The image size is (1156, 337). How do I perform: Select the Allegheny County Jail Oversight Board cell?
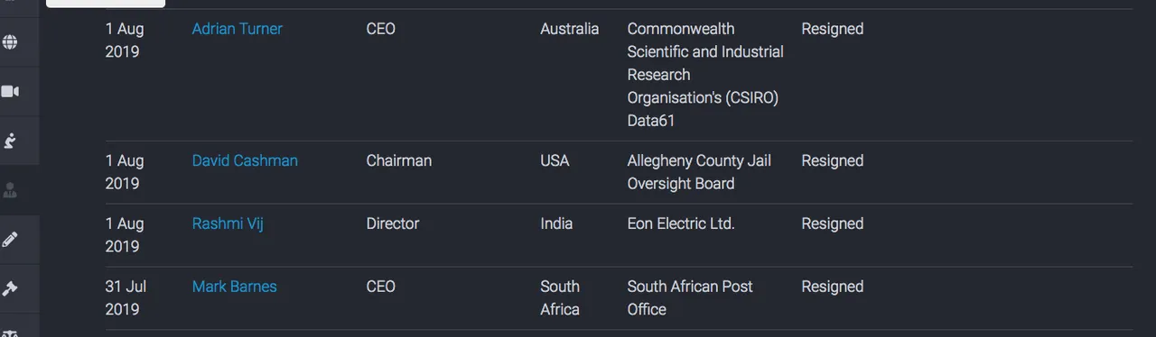coord(699,172)
